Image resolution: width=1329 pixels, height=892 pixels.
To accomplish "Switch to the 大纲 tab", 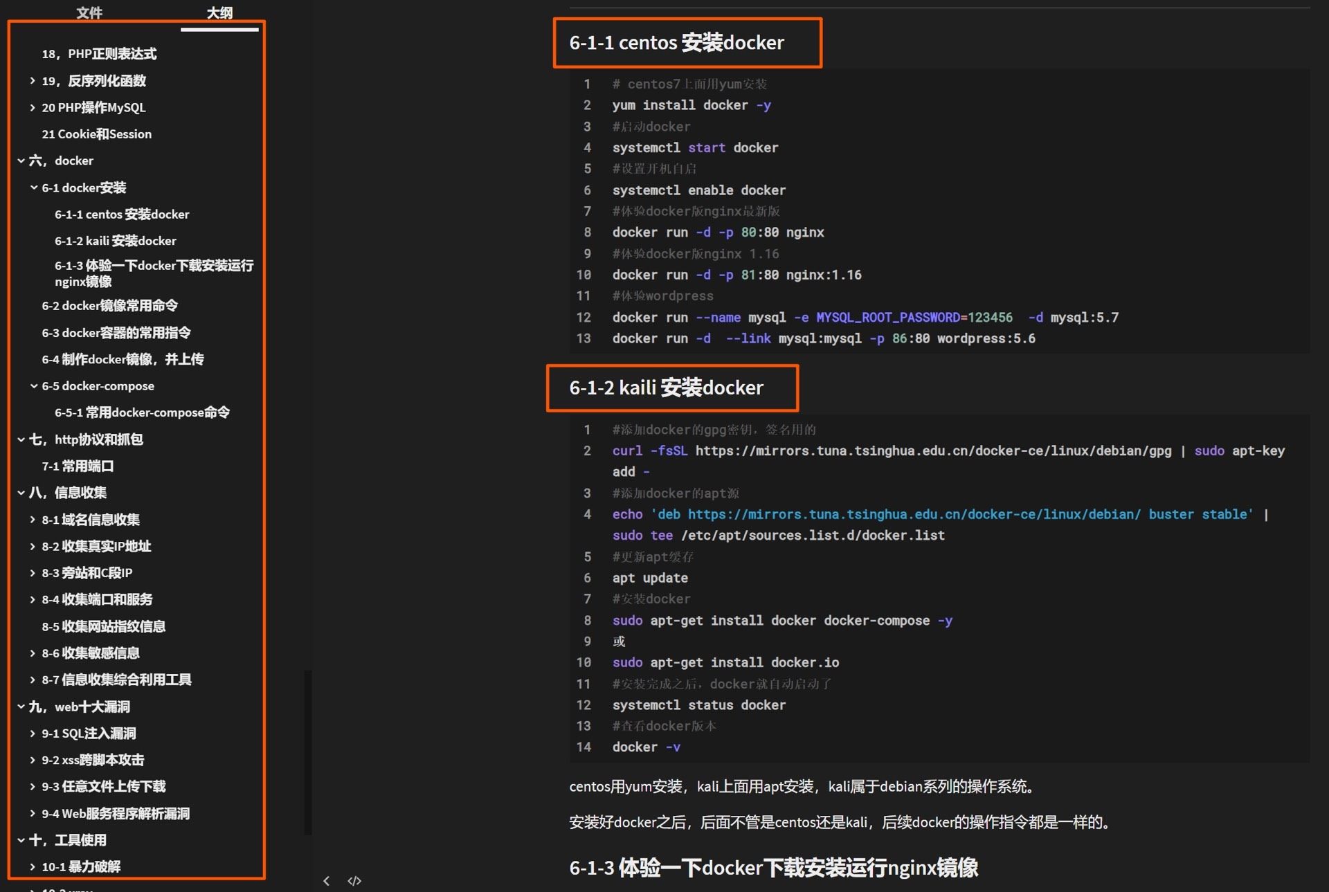I will click(219, 12).
